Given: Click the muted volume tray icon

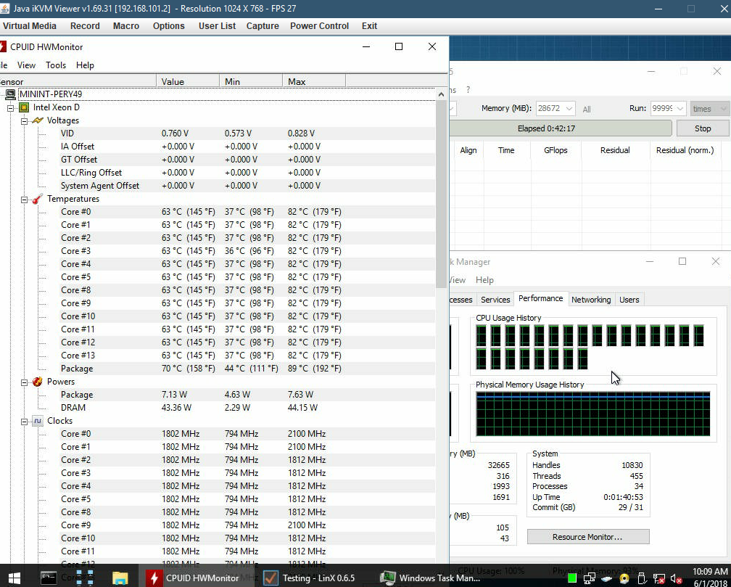Looking at the screenshot, I should click(x=676, y=578).
